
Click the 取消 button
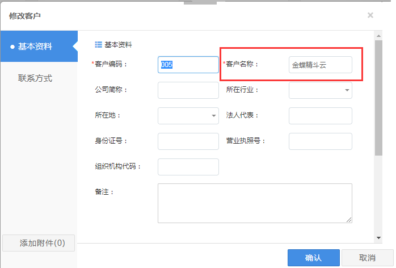[x=367, y=258]
